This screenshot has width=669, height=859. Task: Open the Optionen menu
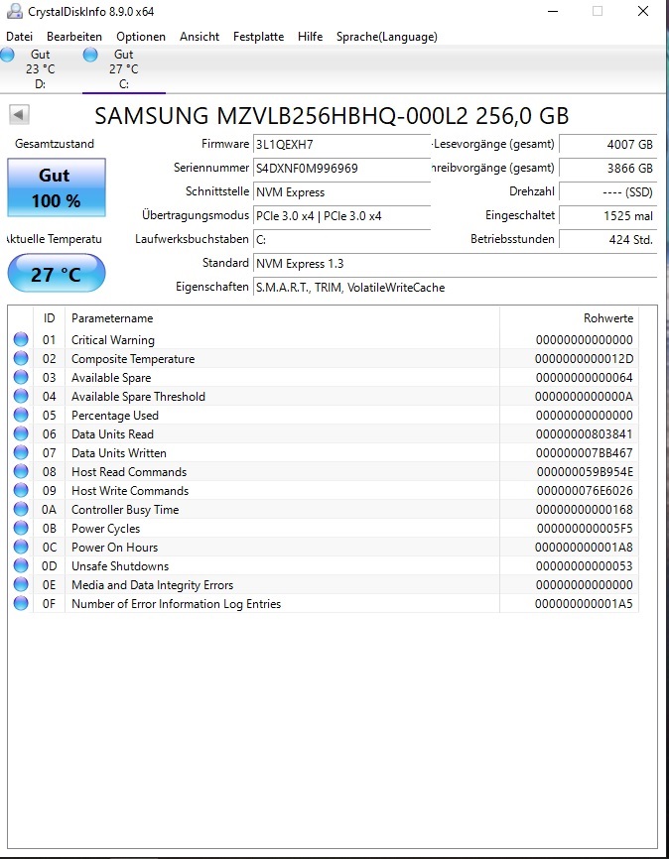click(x=141, y=37)
